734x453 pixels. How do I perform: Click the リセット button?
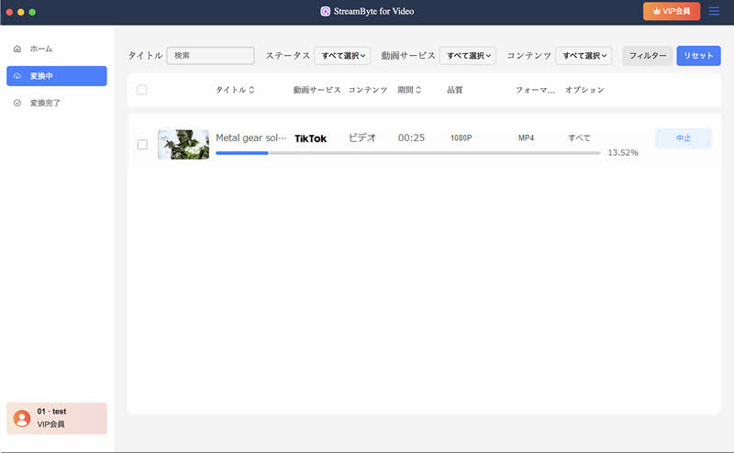point(698,55)
